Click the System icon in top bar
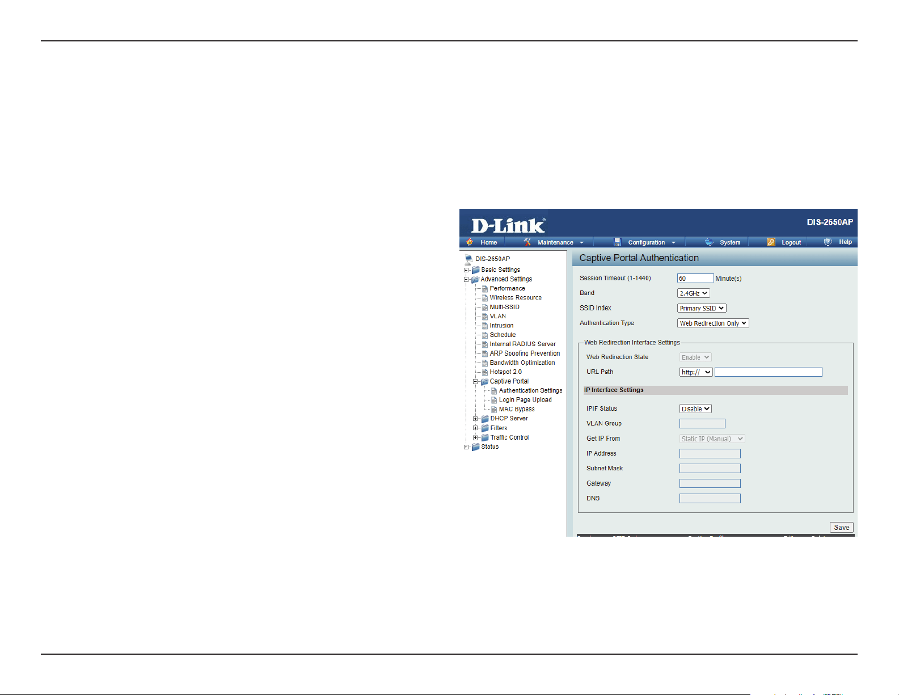Screen dimensions: 899x695 pos(709,242)
